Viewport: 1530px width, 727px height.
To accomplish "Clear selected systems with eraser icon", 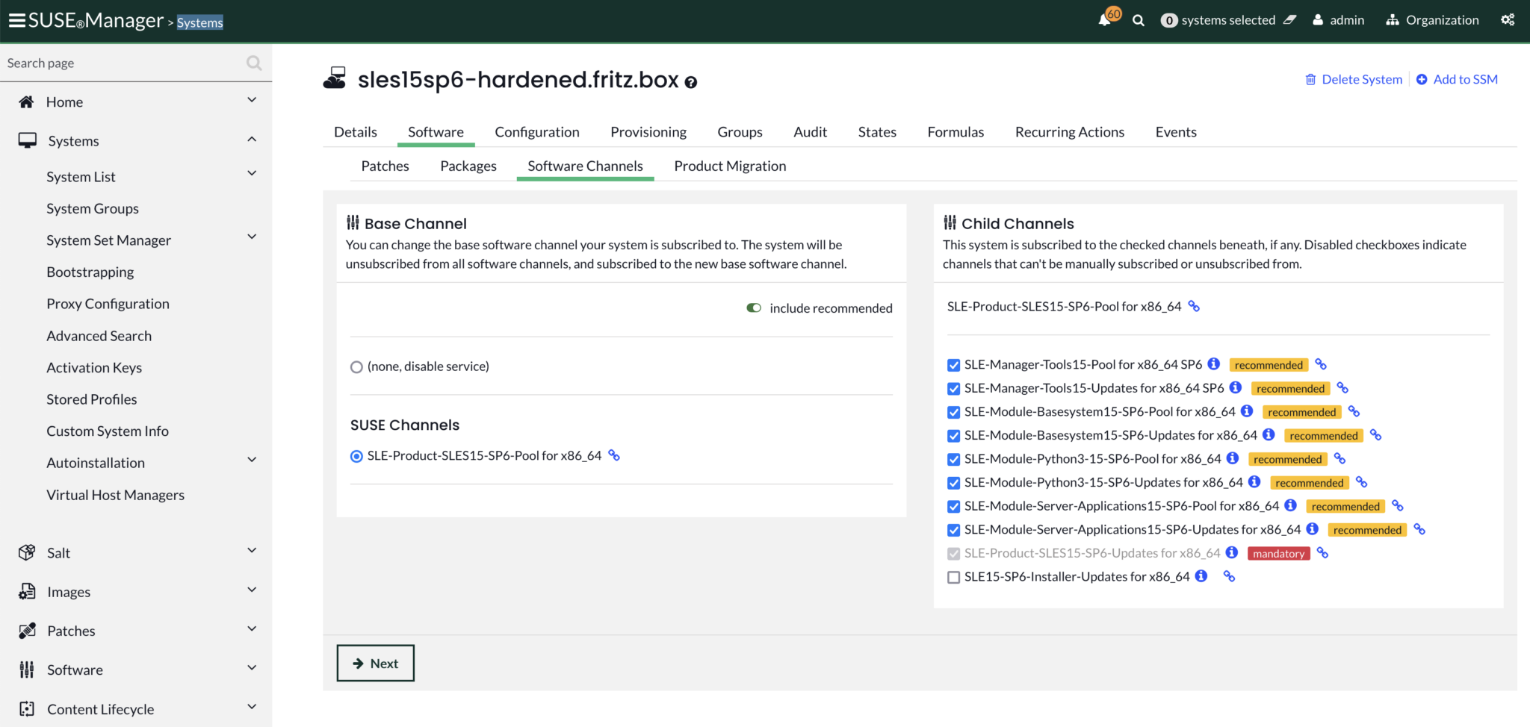I will point(1289,20).
